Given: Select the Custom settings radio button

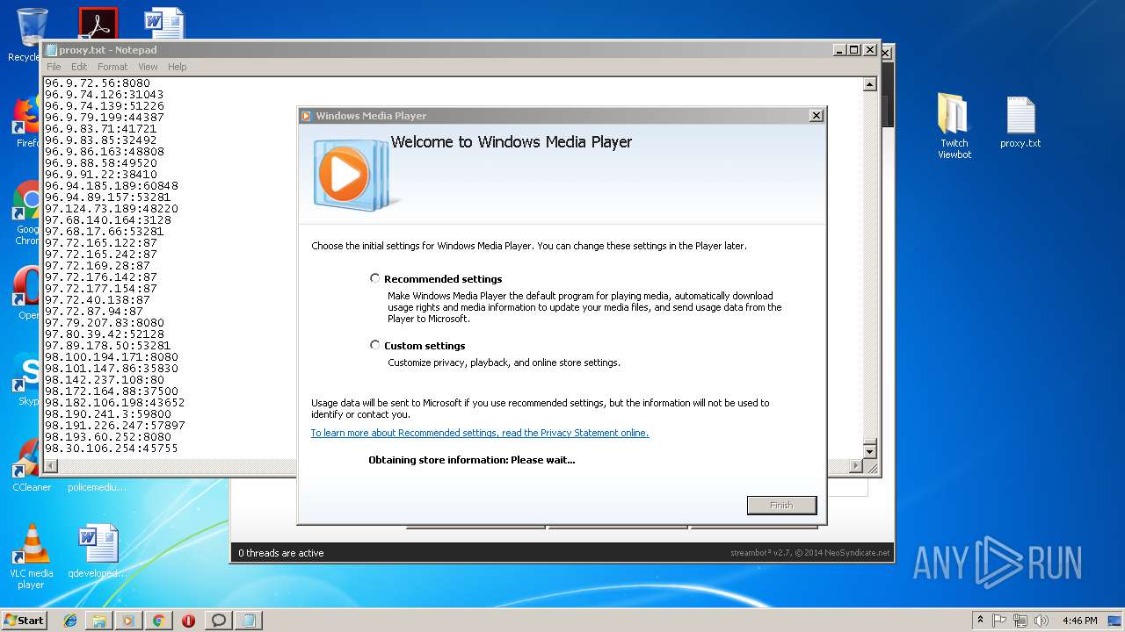Looking at the screenshot, I should pos(375,345).
